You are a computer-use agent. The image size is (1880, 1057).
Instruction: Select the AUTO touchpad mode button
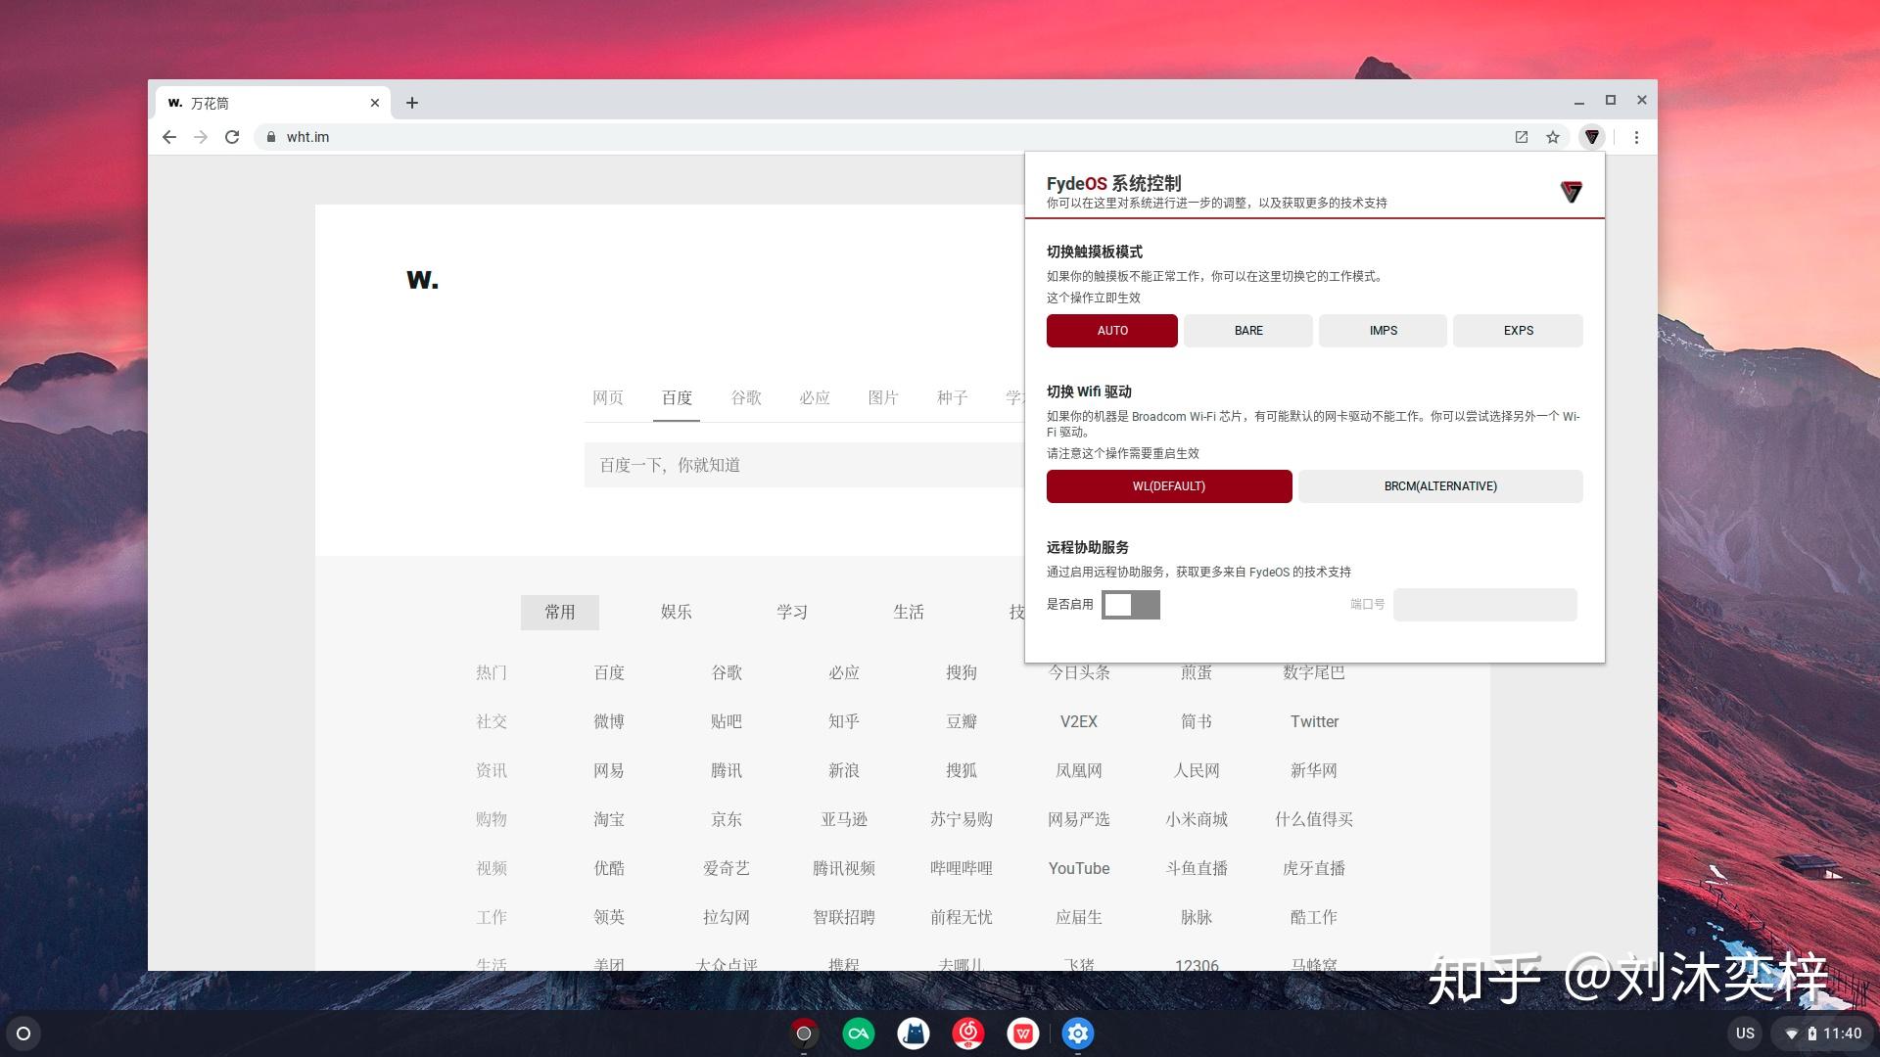[x=1112, y=330]
